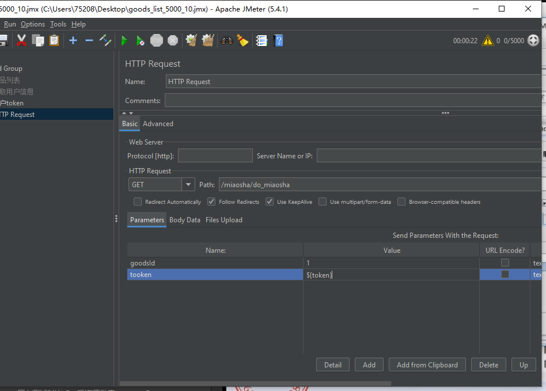Screen dimensions: 546x391
Task: Click the horizontal scrollbar at bottom
Action: tap(255, 384)
